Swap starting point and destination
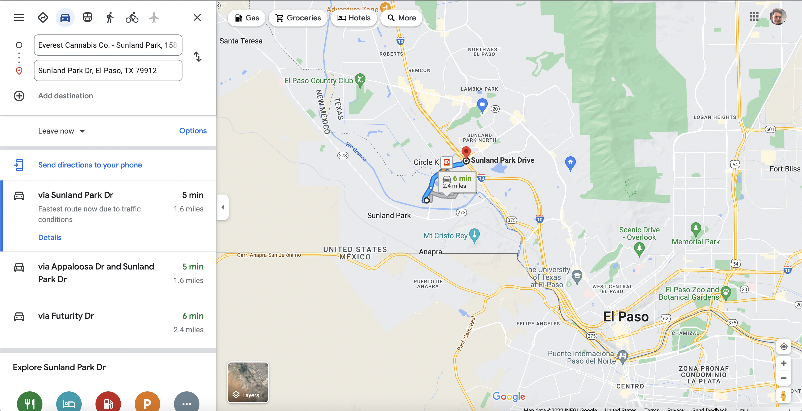The height and width of the screenshot is (411, 802). (x=197, y=57)
